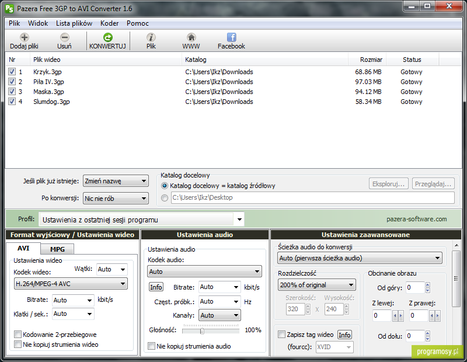Click the Dodaj pliki (add files) icon
467x362 pixels.
tap(24, 37)
